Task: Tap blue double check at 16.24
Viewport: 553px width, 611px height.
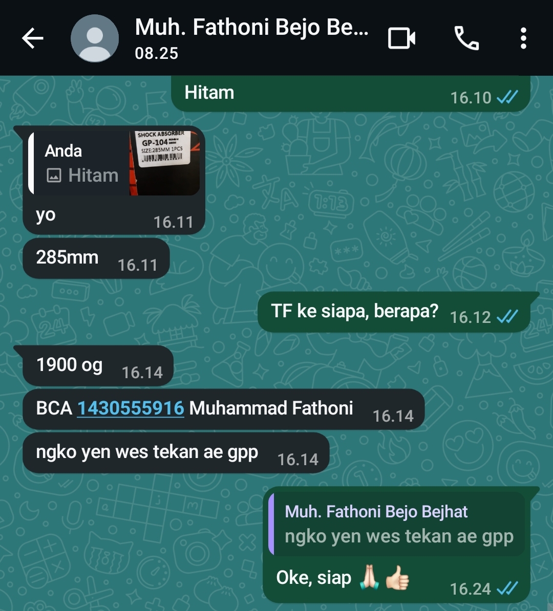Action: [x=507, y=588]
